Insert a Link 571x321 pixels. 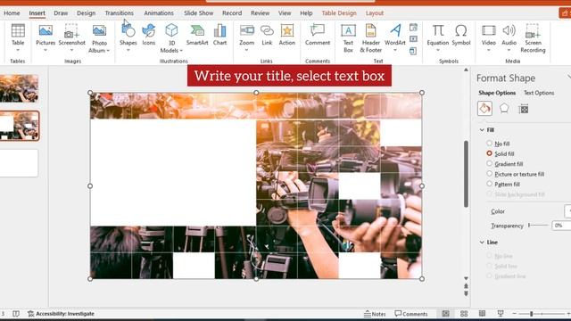pos(267,35)
